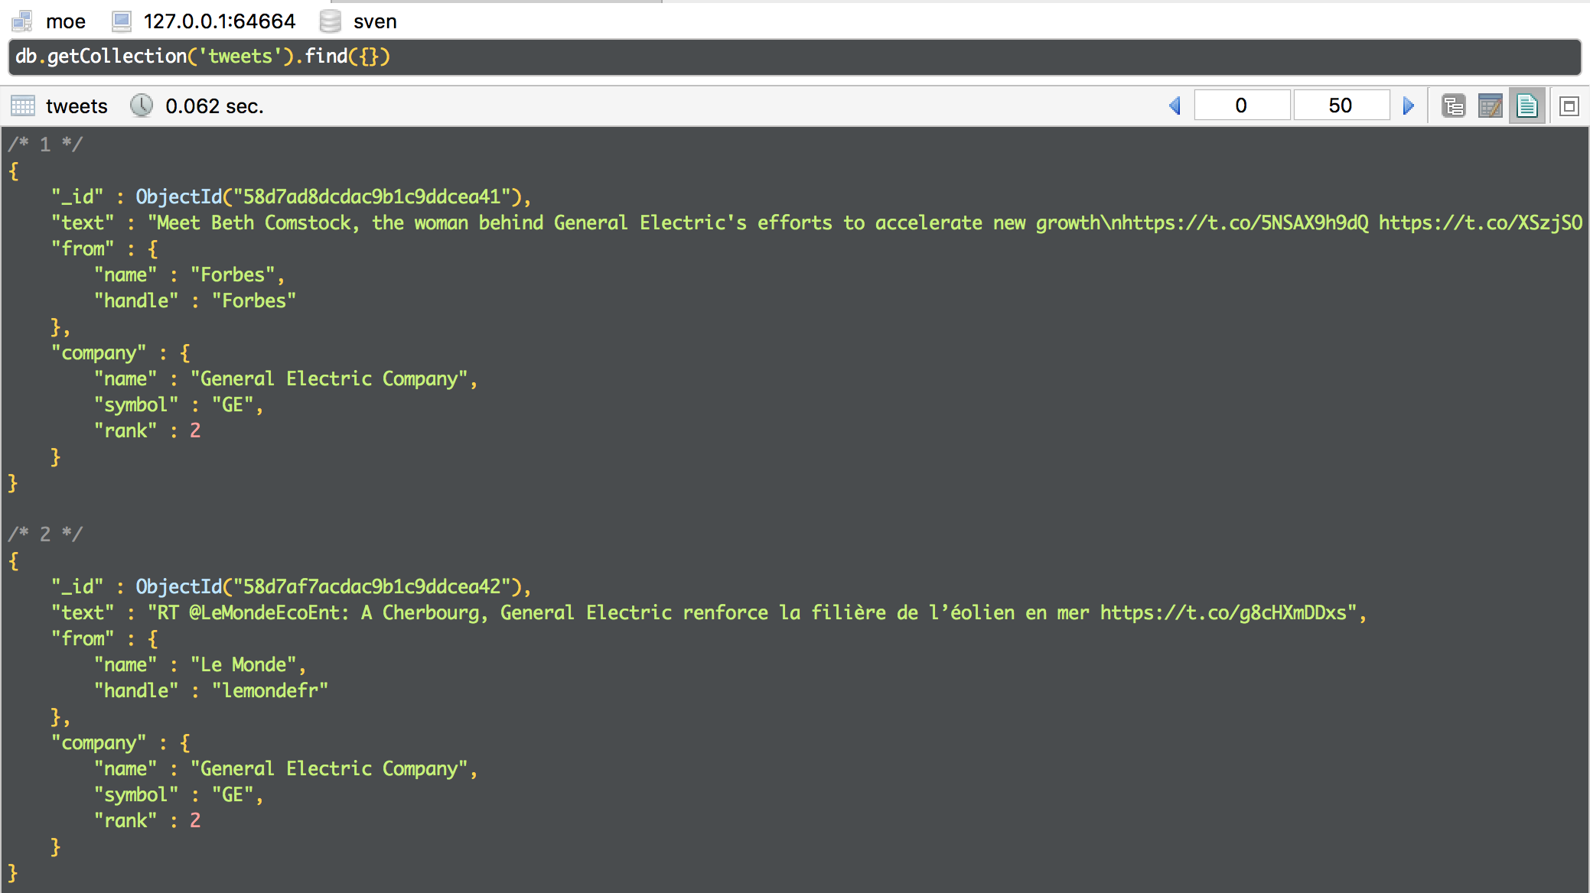
Task: Click the /* 2 */ document header
Action: [45, 534]
